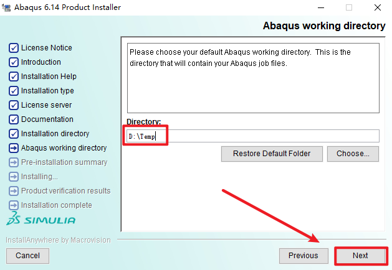392x270 pixels.
Task: Select the Installing... step arrow
Action: [x=14, y=177]
